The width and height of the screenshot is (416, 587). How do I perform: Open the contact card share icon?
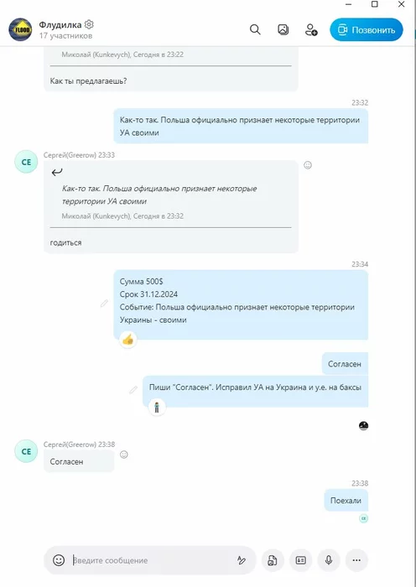pos(300,560)
